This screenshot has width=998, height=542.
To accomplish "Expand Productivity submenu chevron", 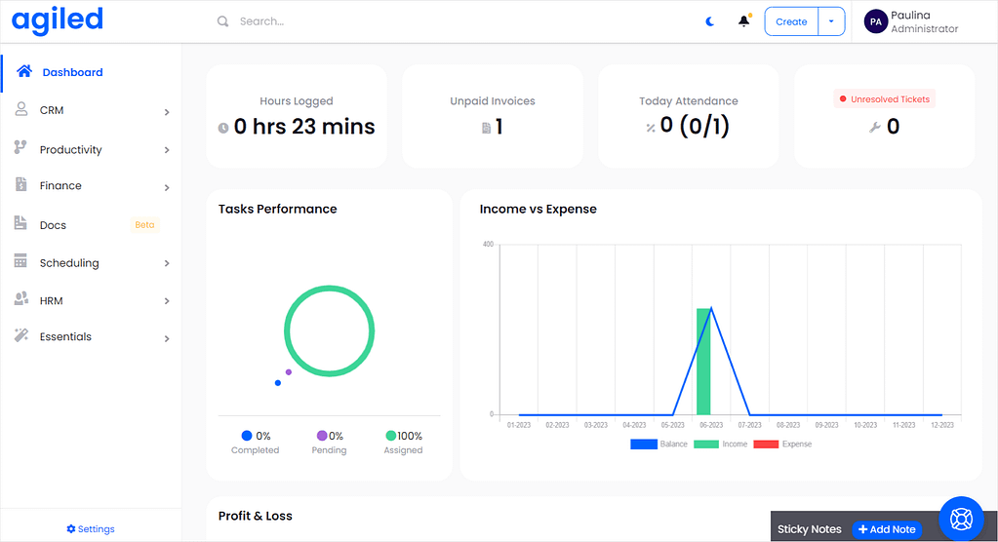I will click(167, 150).
